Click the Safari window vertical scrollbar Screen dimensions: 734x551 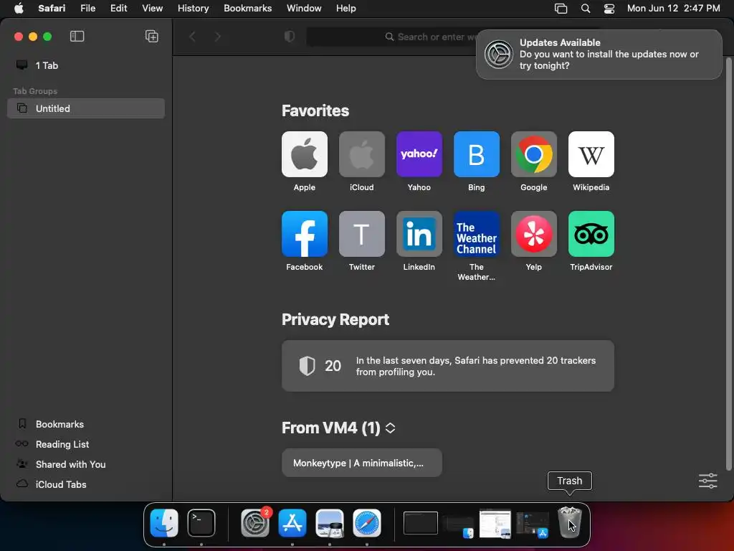728,263
